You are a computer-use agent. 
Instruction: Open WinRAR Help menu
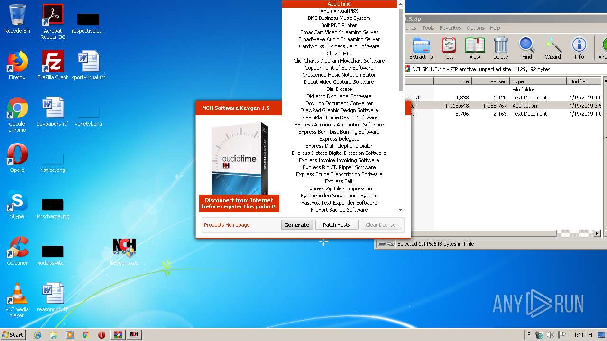tap(495, 28)
